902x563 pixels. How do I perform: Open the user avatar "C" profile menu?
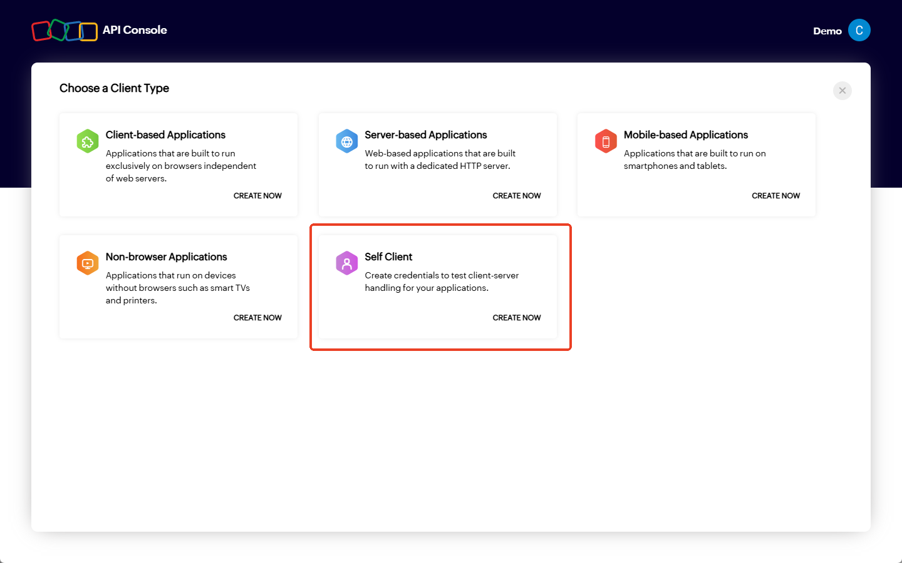859,31
